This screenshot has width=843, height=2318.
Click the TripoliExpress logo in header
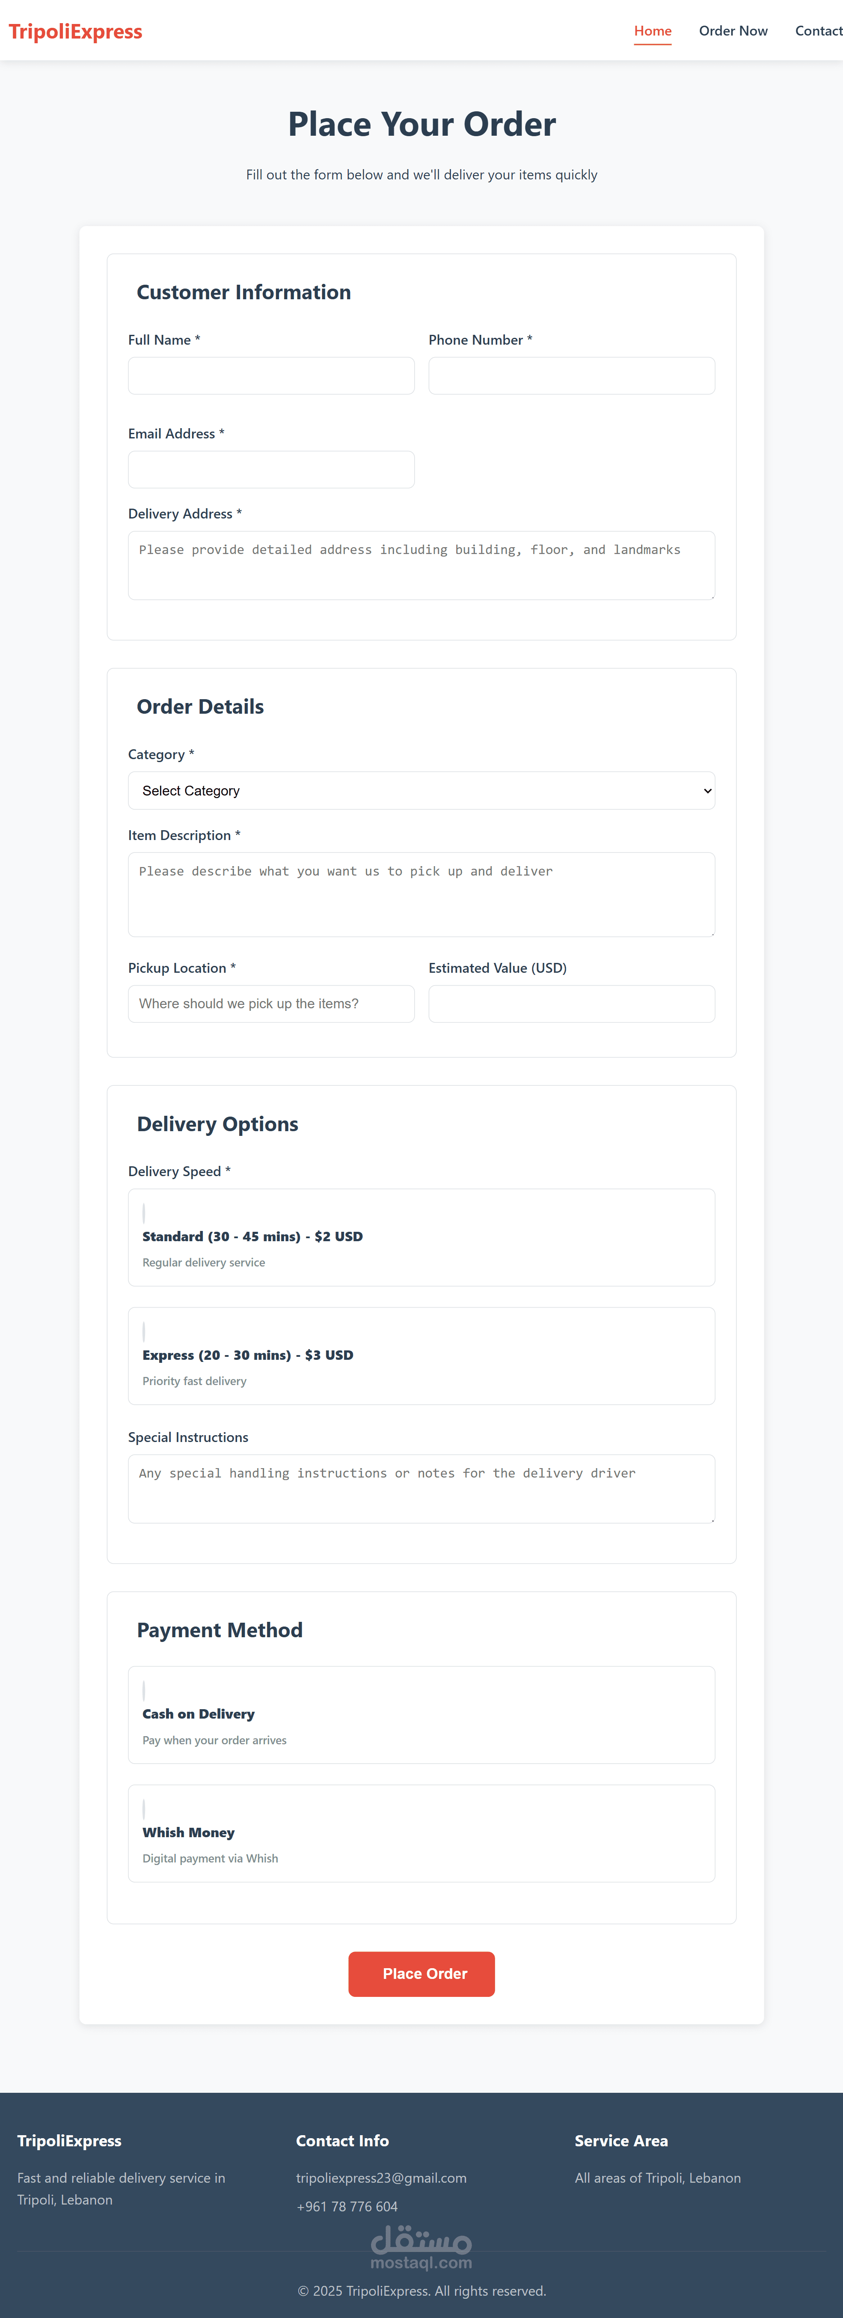[x=76, y=32]
